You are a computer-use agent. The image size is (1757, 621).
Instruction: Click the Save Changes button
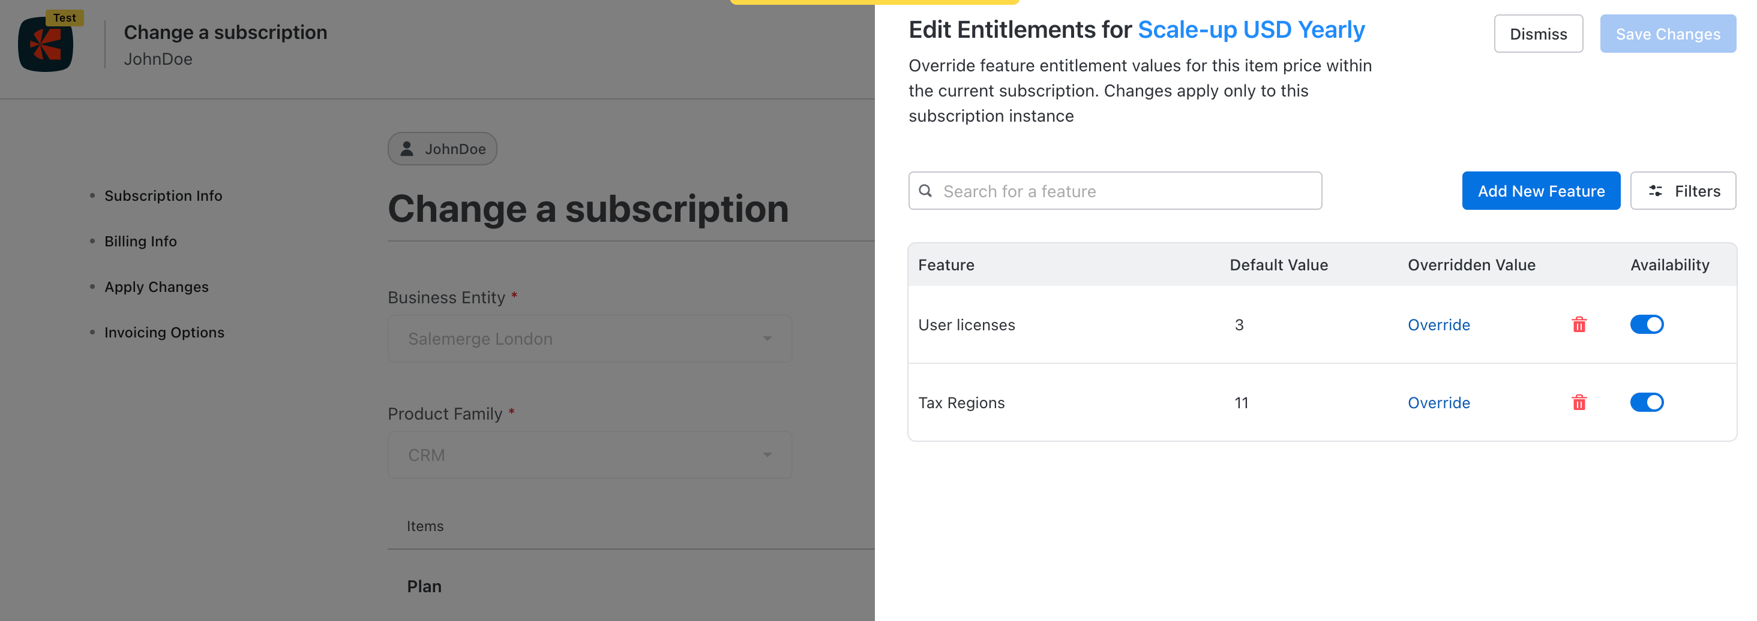coord(1668,34)
